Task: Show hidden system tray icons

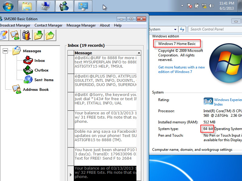Action: [x=182, y=6]
